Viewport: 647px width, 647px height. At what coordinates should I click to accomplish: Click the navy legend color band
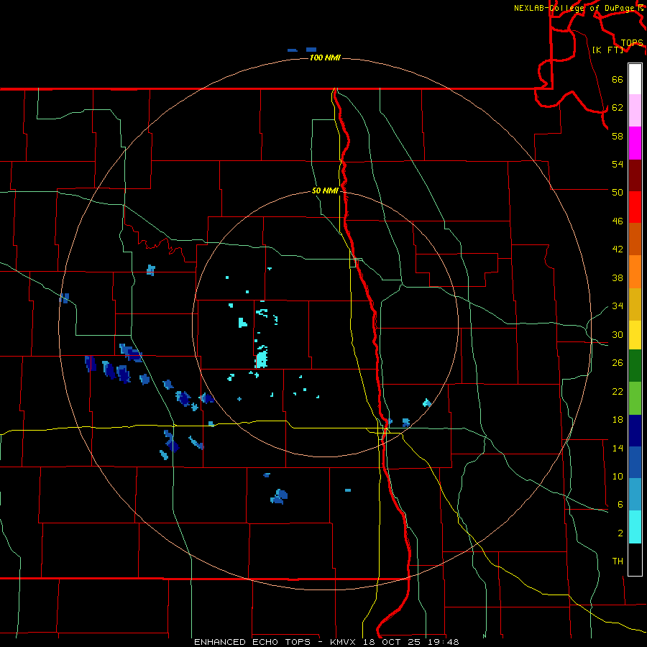click(x=635, y=431)
